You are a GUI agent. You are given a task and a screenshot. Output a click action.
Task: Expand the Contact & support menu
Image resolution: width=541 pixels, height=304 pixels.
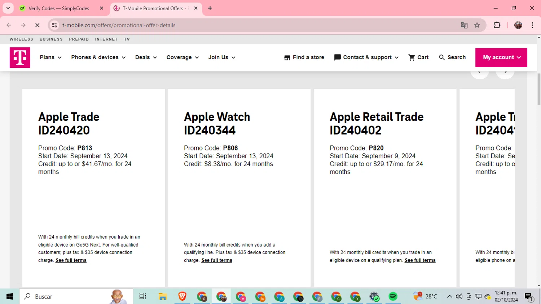click(366, 57)
